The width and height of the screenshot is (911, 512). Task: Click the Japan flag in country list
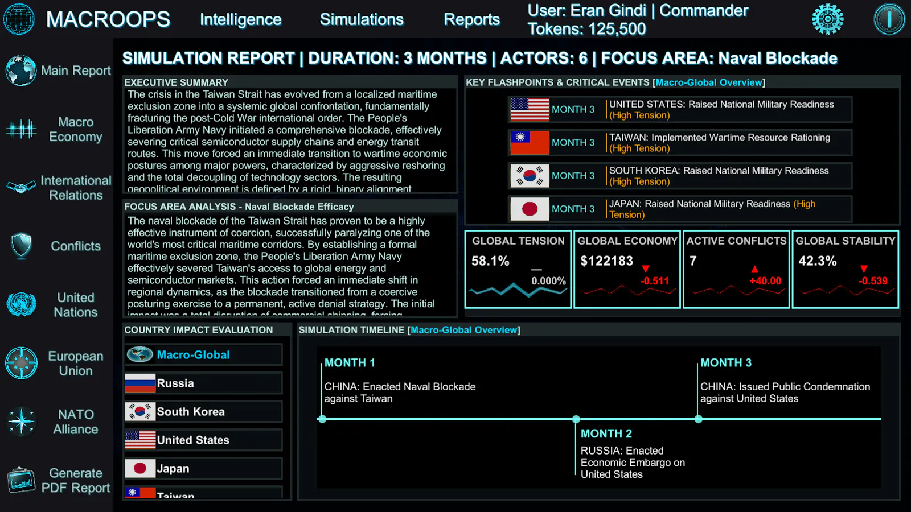tap(140, 468)
